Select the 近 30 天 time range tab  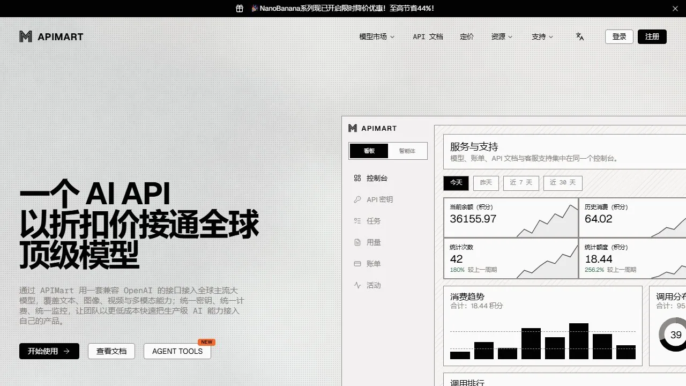point(563,183)
